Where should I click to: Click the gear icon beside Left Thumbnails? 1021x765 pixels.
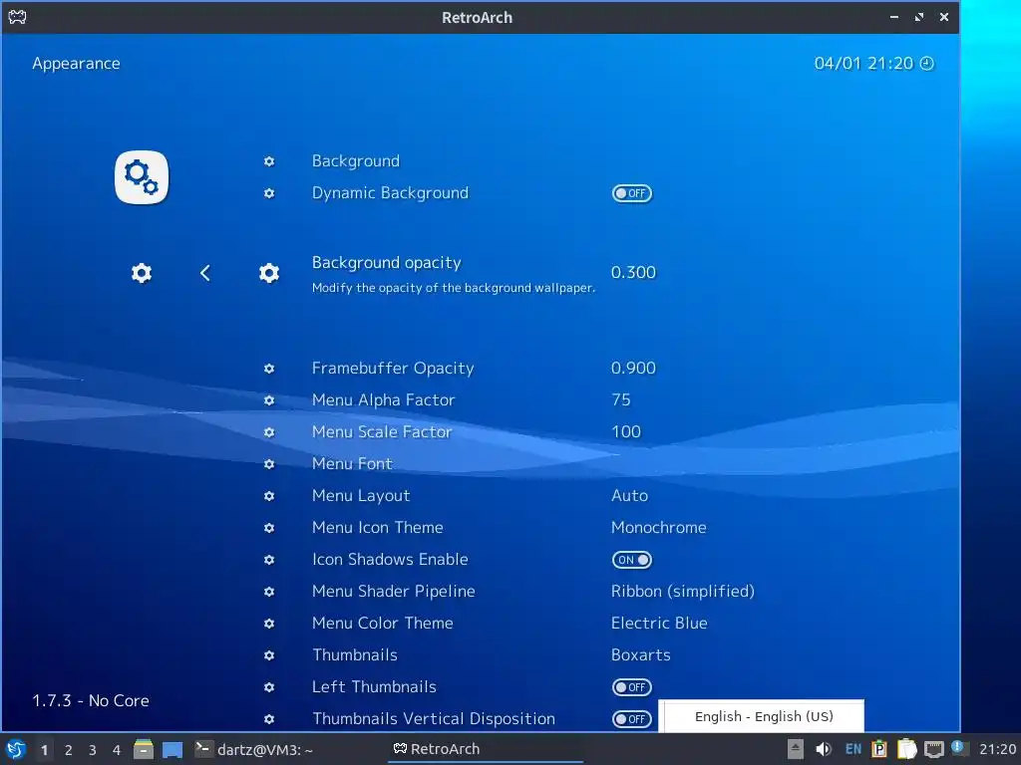pyautogui.click(x=269, y=687)
